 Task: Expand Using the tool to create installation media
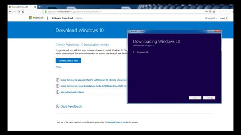(91, 86)
